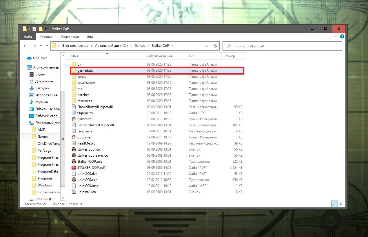368x237 pixels.
Task: Click the Загрузки download arrow icon
Action: coord(32,88)
